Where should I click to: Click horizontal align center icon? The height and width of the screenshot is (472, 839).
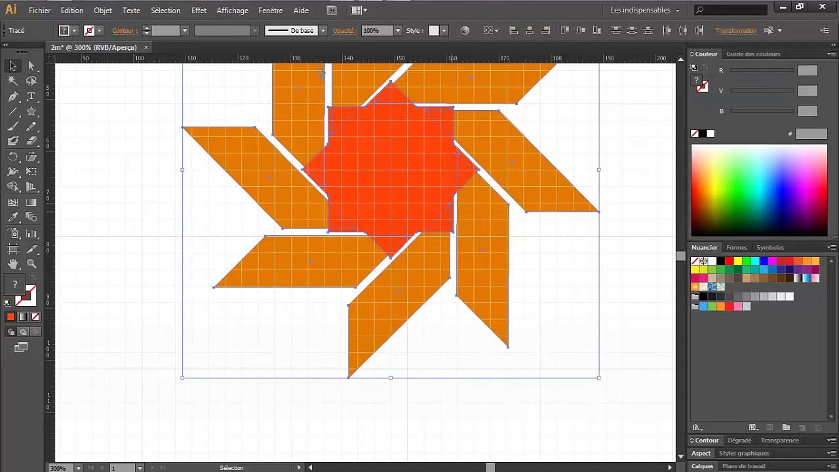pyautogui.click(x=530, y=30)
